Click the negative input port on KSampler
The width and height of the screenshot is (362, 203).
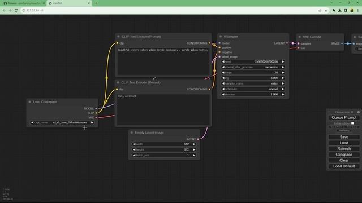tap(219, 52)
